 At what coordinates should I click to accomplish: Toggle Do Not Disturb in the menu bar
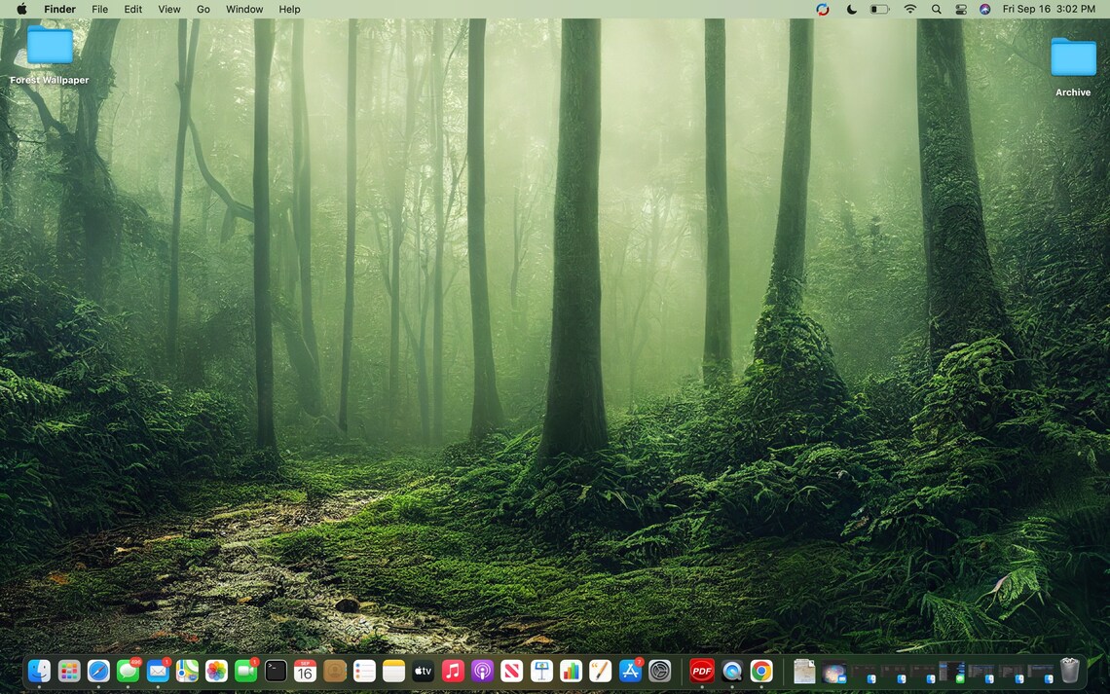coord(851,9)
